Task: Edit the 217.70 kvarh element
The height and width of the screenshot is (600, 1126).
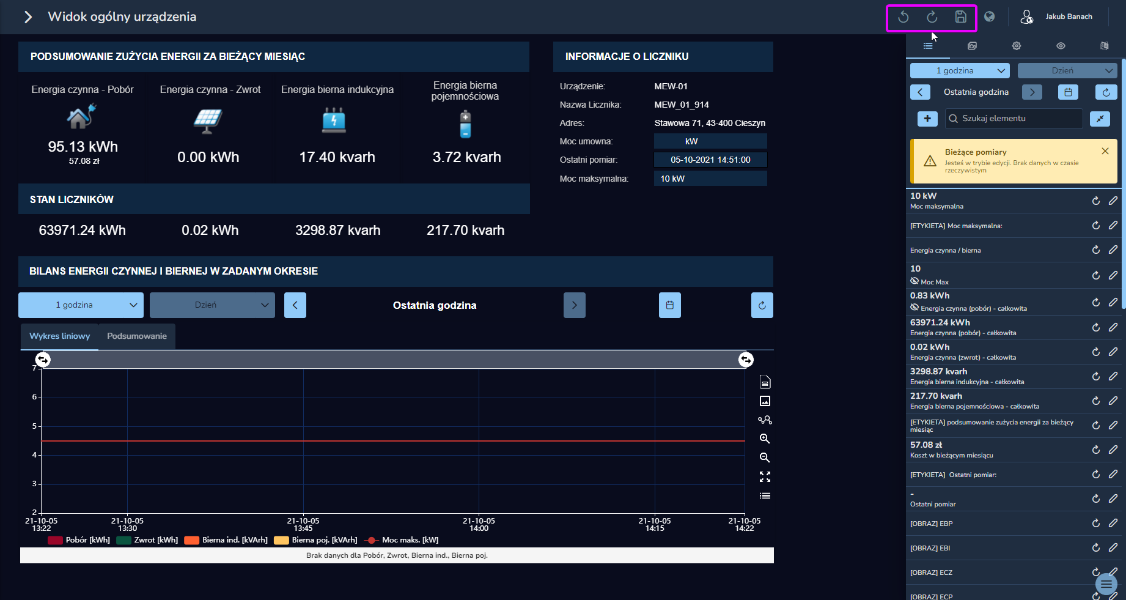Action: click(1113, 401)
